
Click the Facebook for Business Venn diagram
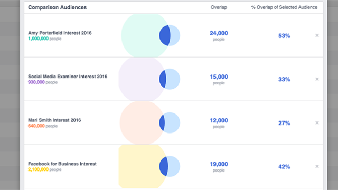click(x=149, y=166)
